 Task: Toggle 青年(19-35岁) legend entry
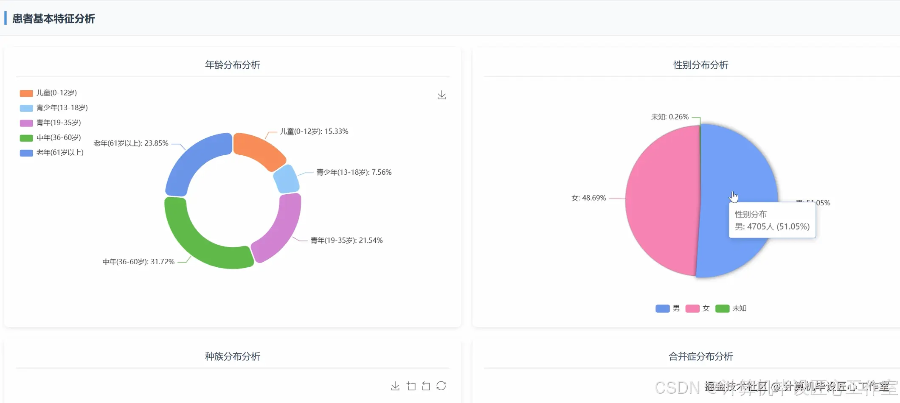(51, 123)
